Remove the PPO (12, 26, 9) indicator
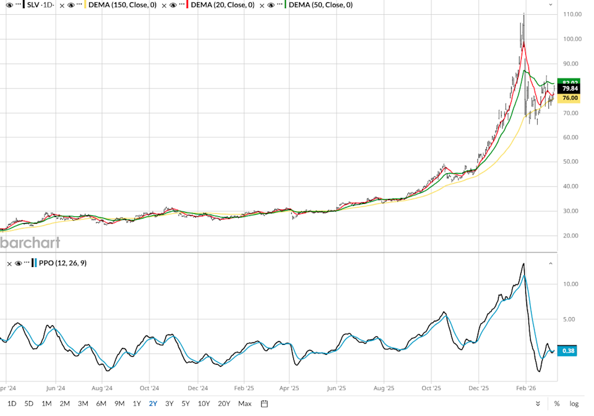Screen dimensions: 594x416 [10, 263]
